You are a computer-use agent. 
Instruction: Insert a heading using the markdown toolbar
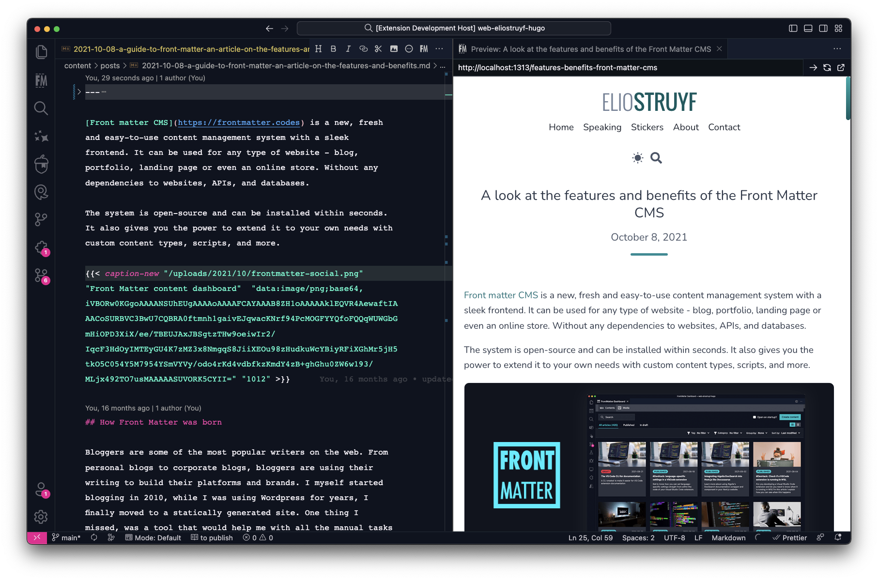pos(319,48)
